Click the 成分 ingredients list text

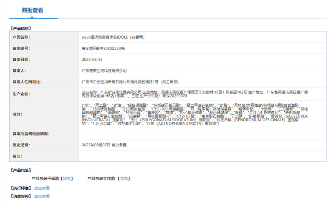tap(195, 114)
